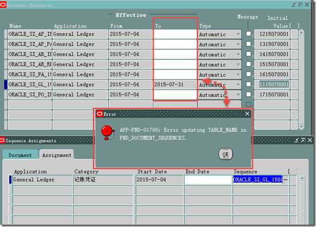The image size is (316, 227).
Task: Click scroll up arrow of Document Sequences list
Action: [x=301, y=33]
